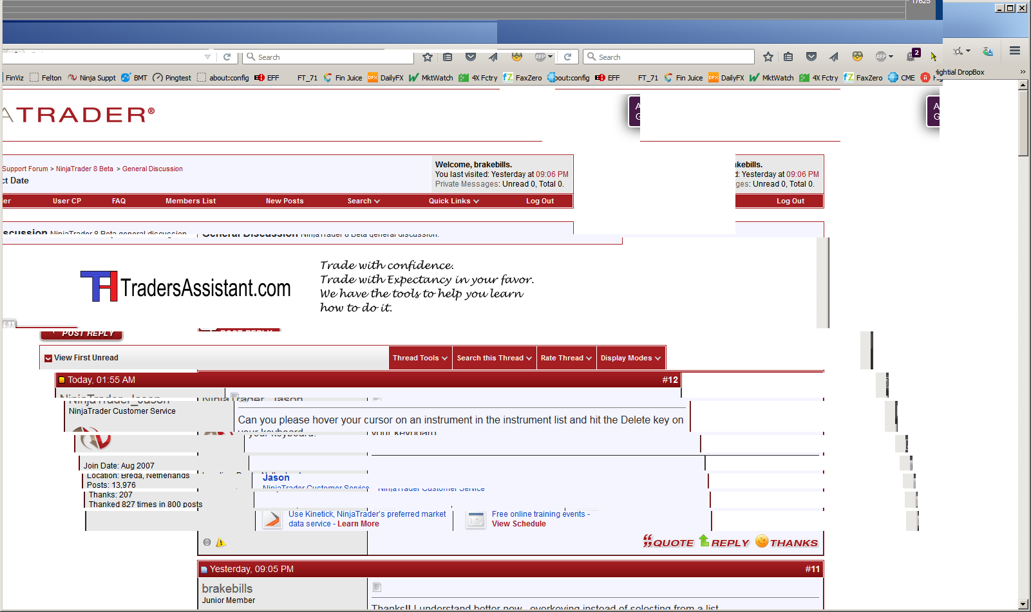This screenshot has height=612, width=1031.
Task: Open the BMT bookmark
Action: [135, 78]
